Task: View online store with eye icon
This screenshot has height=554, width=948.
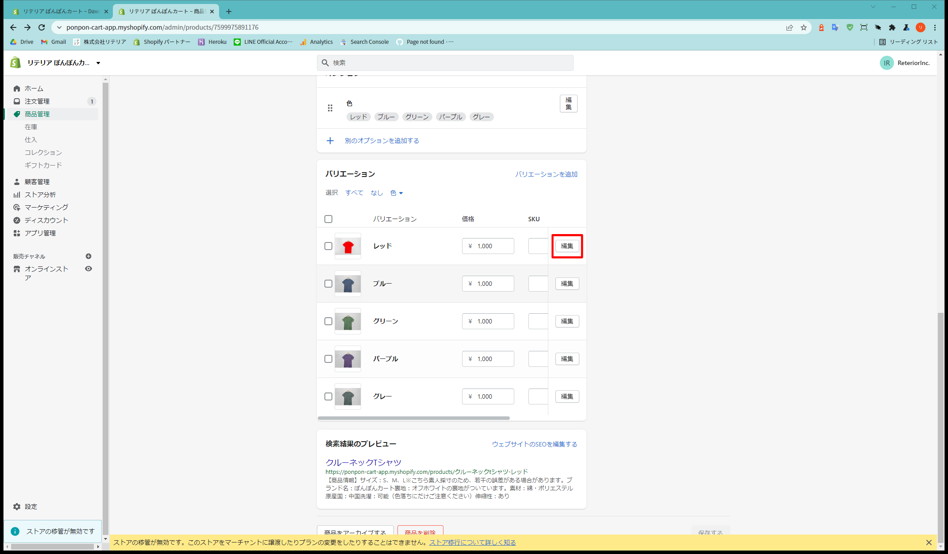Action: tap(89, 269)
